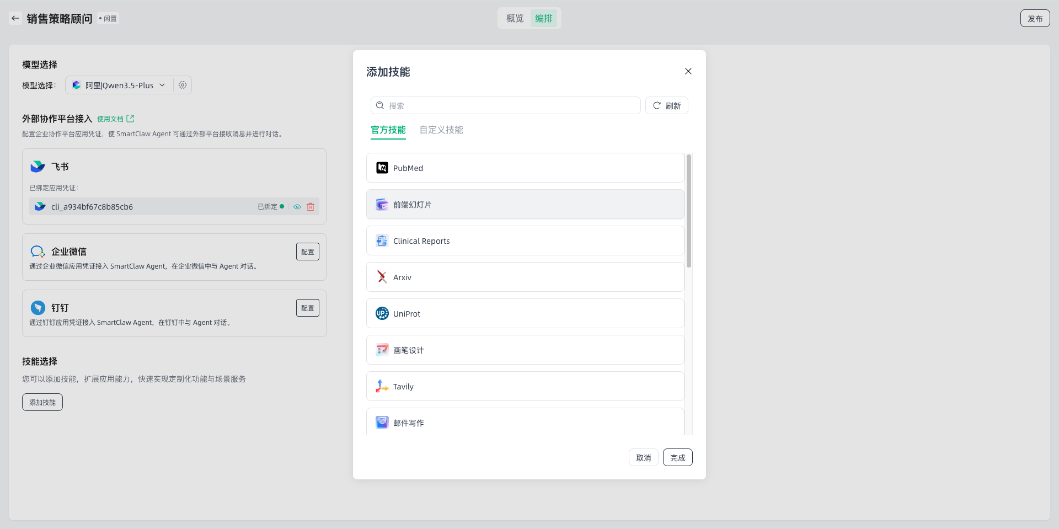Image resolution: width=1059 pixels, height=529 pixels.
Task: Click the UniProt skill icon
Action: tap(382, 313)
